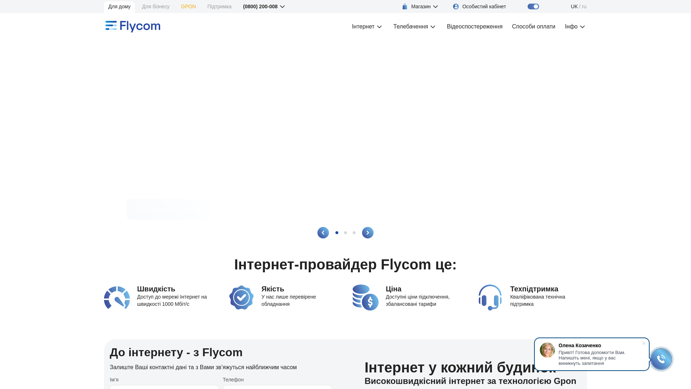Click heading Інтернет-провайдер Flycom це:
This screenshot has width=691, height=389.
coord(345,264)
